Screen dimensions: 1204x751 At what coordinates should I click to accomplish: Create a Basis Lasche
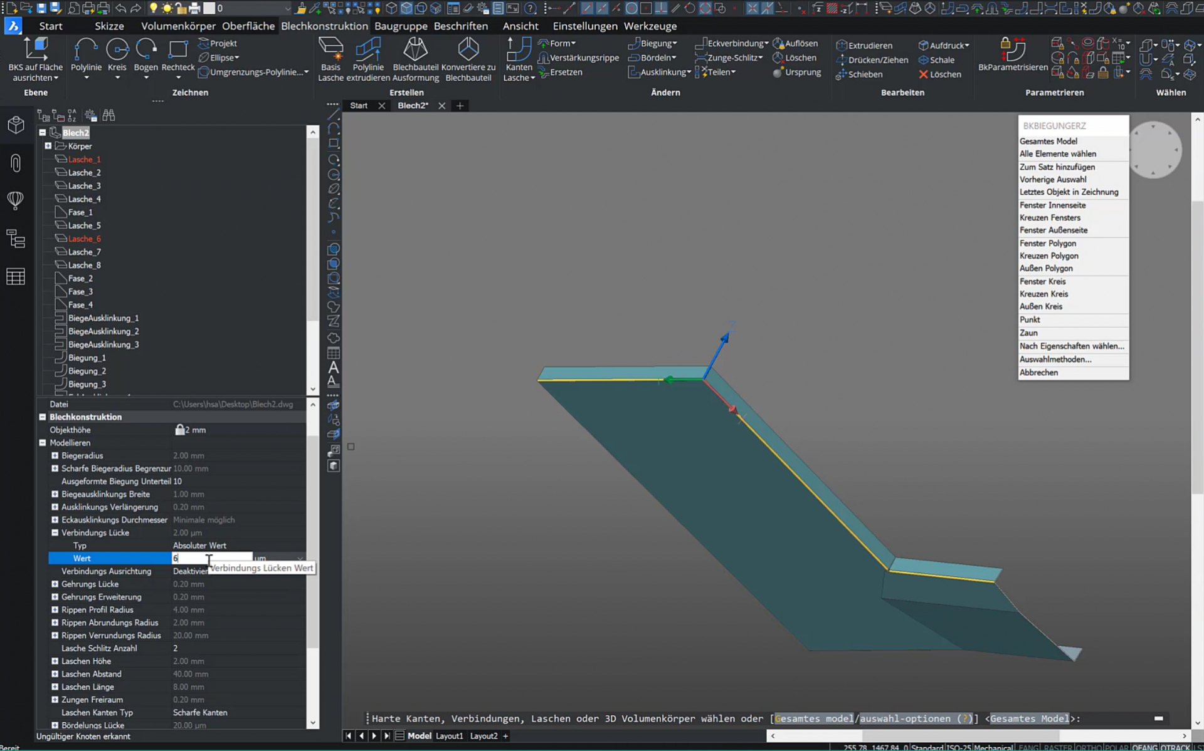tap(330, 60)
